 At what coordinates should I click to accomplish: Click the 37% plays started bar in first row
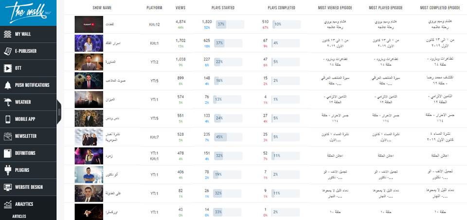[x=230, y=24]
